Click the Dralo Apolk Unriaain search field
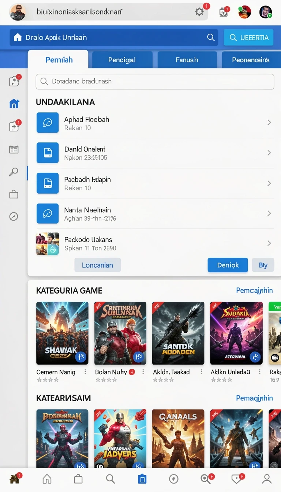This screenshot has width=281, height=492. [114, 37]
